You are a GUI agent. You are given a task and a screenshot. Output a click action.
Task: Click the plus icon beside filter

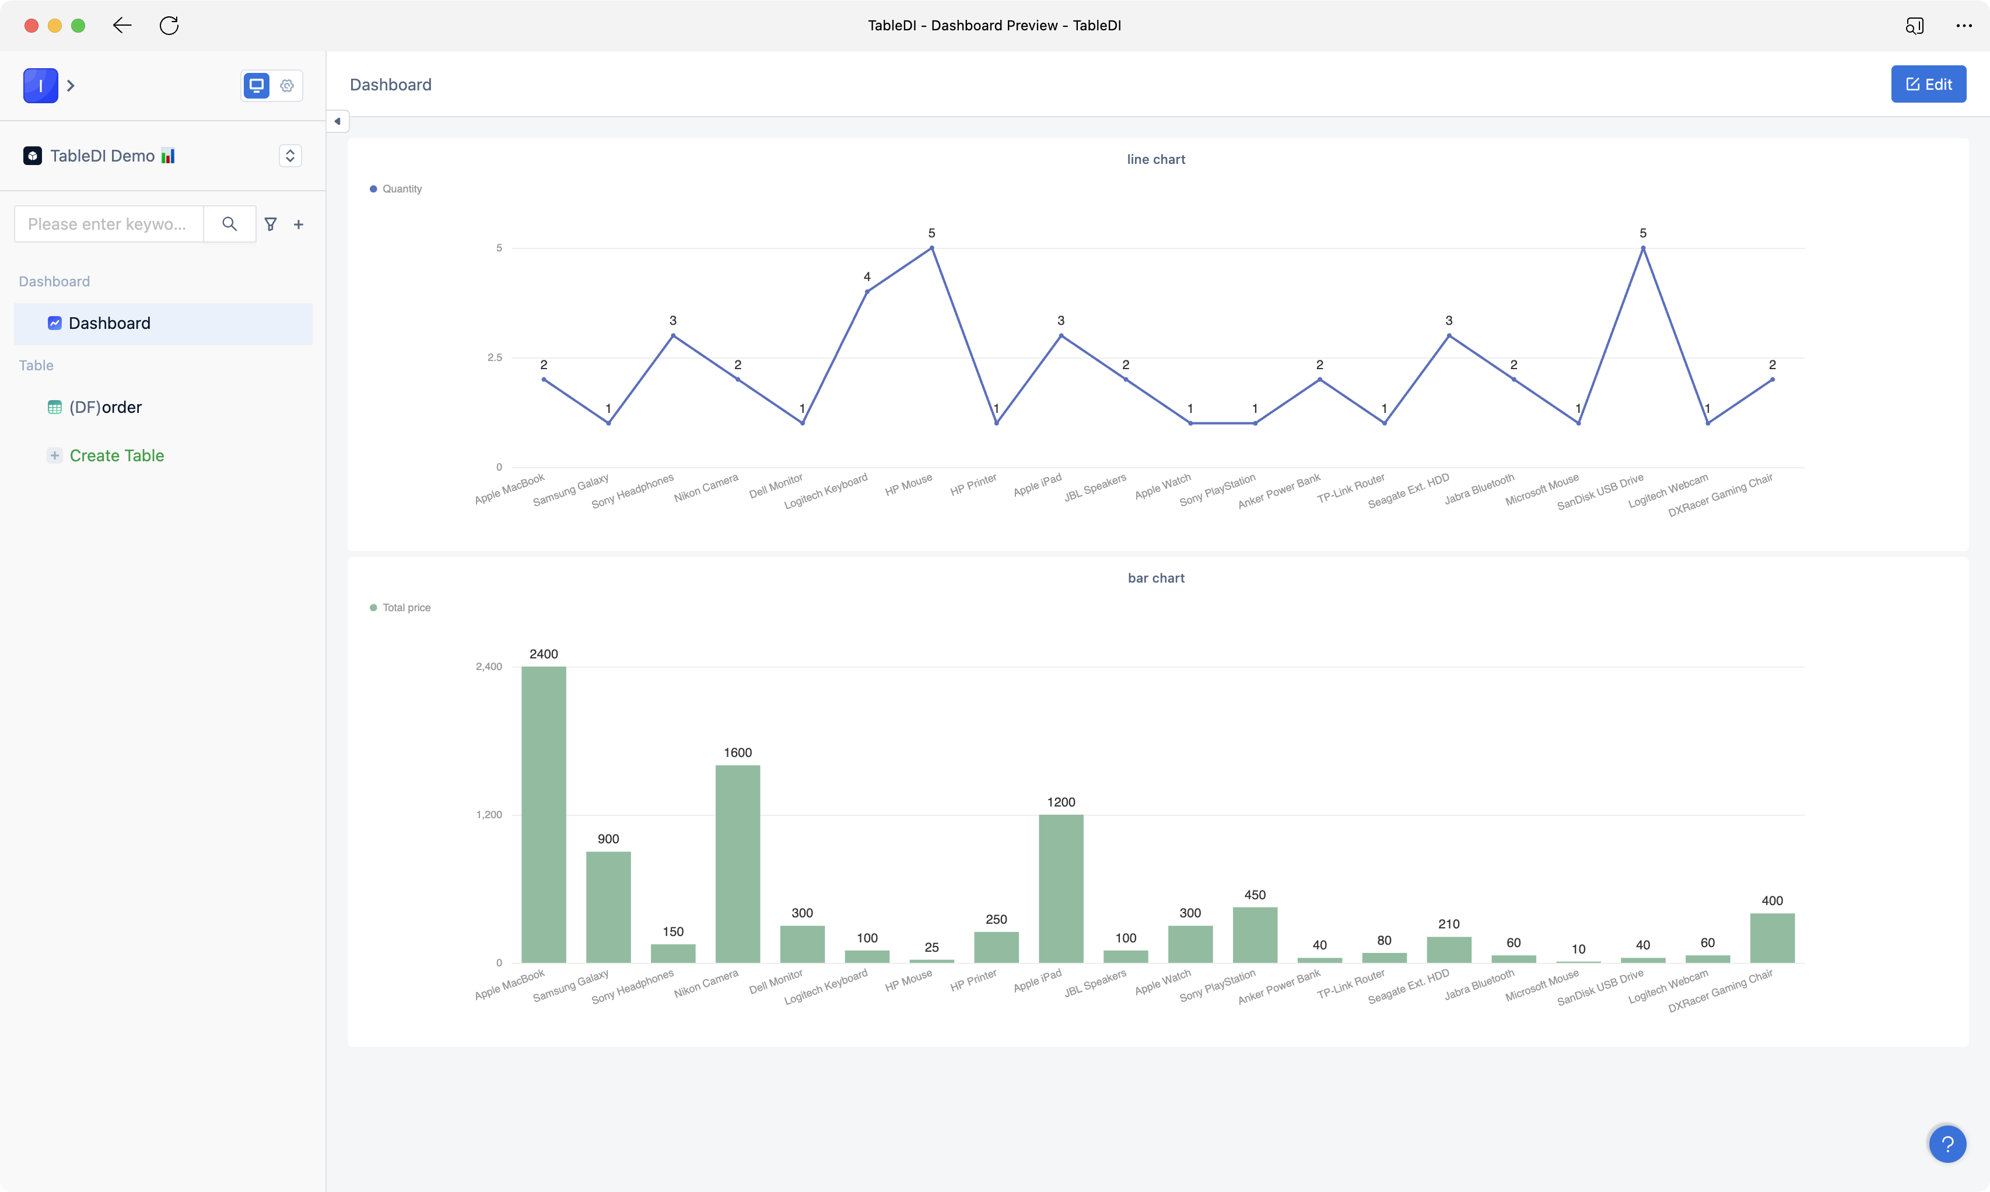click(x=299, y=224)
